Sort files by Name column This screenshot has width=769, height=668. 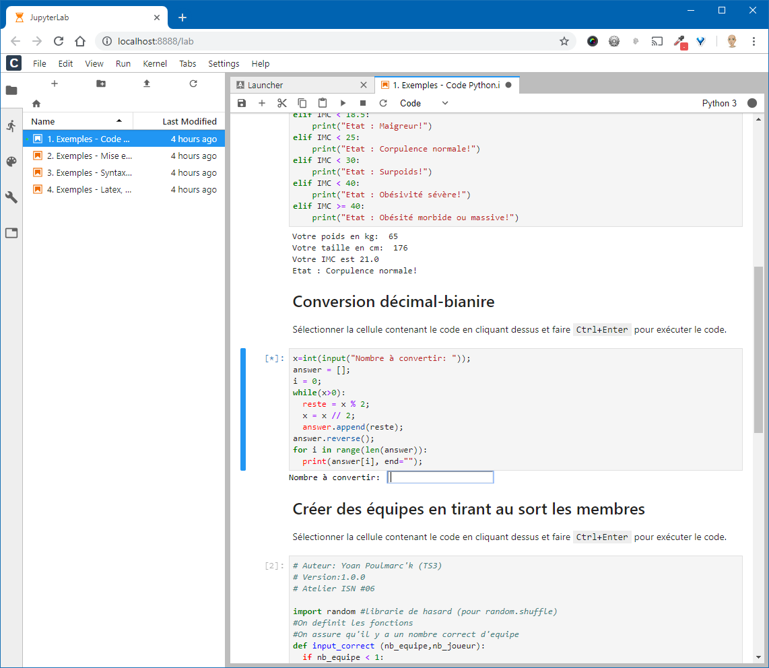click(78, 121)
